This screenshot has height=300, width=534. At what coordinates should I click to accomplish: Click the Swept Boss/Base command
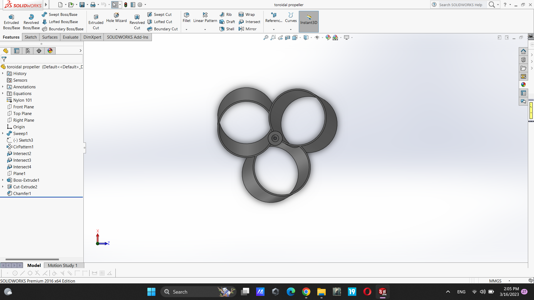[x=60, y=14]
